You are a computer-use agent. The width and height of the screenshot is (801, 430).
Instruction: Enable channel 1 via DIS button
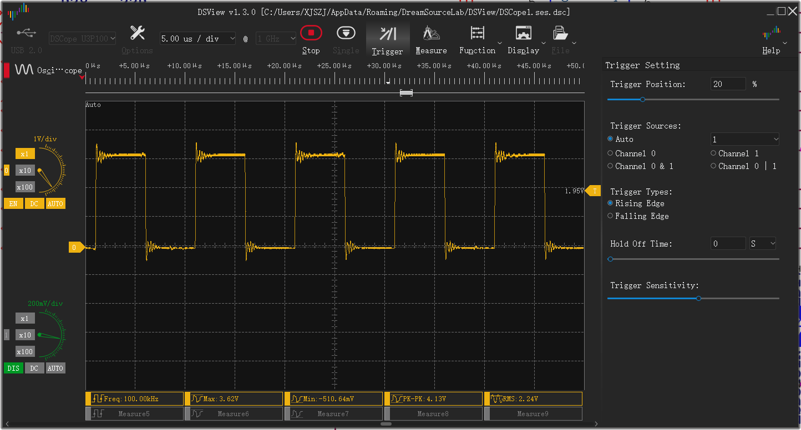[x=13, y=368]
